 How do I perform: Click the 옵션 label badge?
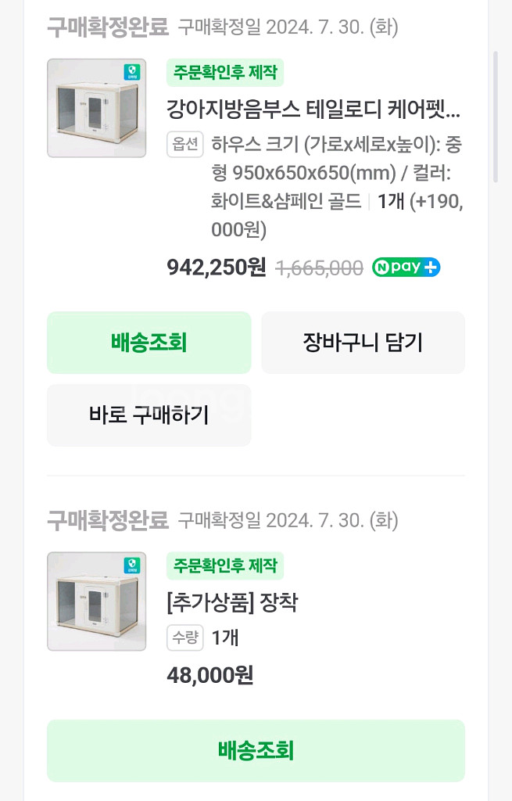pos(185,145)
